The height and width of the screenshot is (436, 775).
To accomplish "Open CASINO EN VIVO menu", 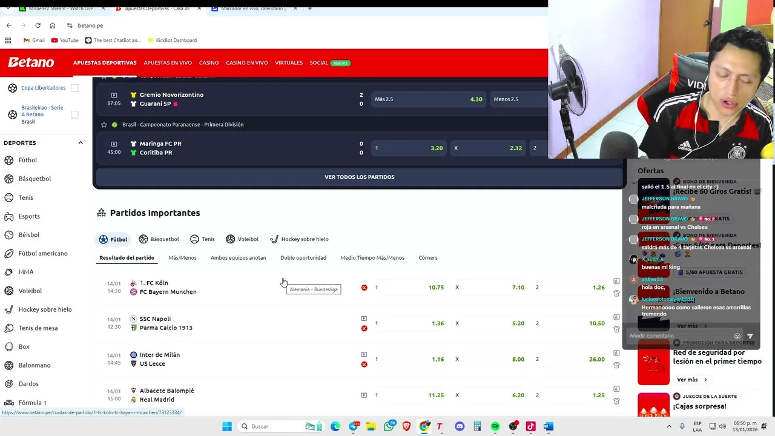I will pyautogui.click(x=246, y=63).
